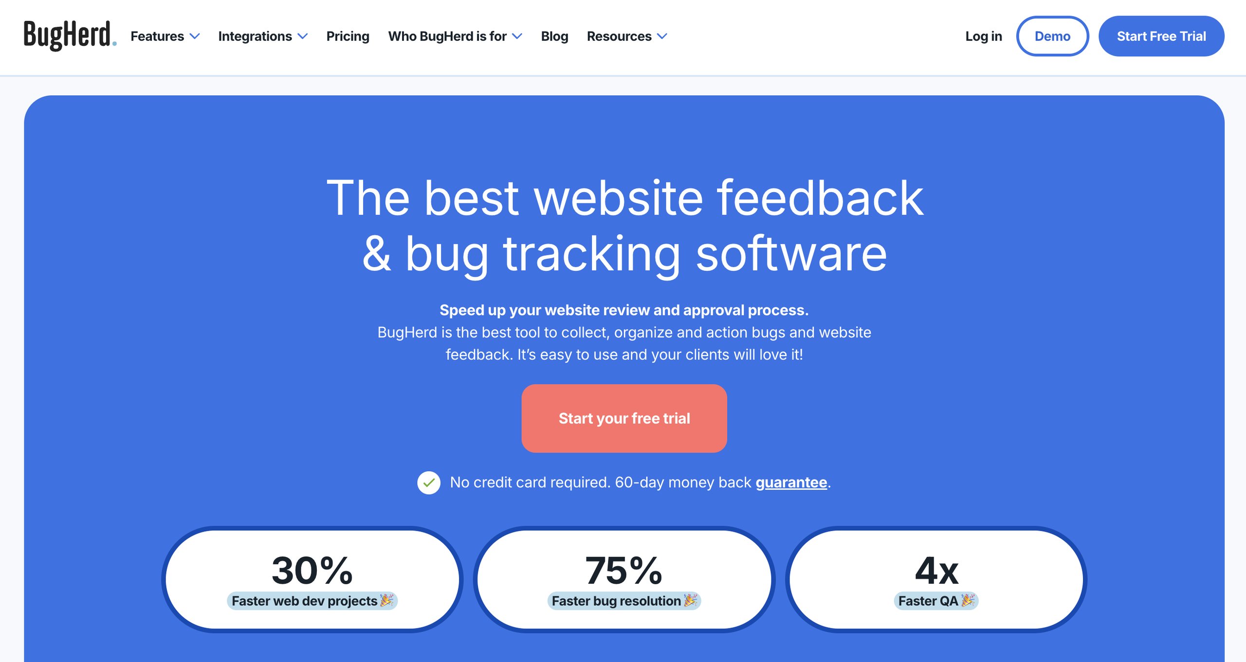Screen dimensions: 1246x662
Task: Click the checkmark guarantee icon
Action: (429, 482)
